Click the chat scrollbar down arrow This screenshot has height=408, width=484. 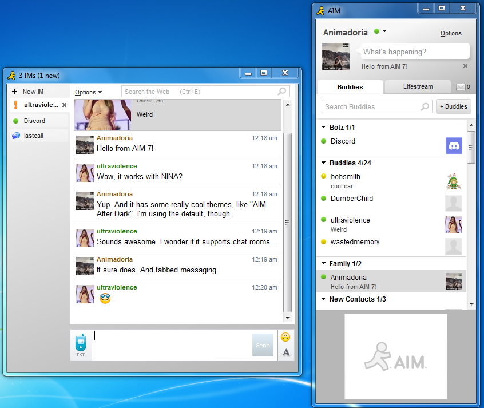click(288, 318)
